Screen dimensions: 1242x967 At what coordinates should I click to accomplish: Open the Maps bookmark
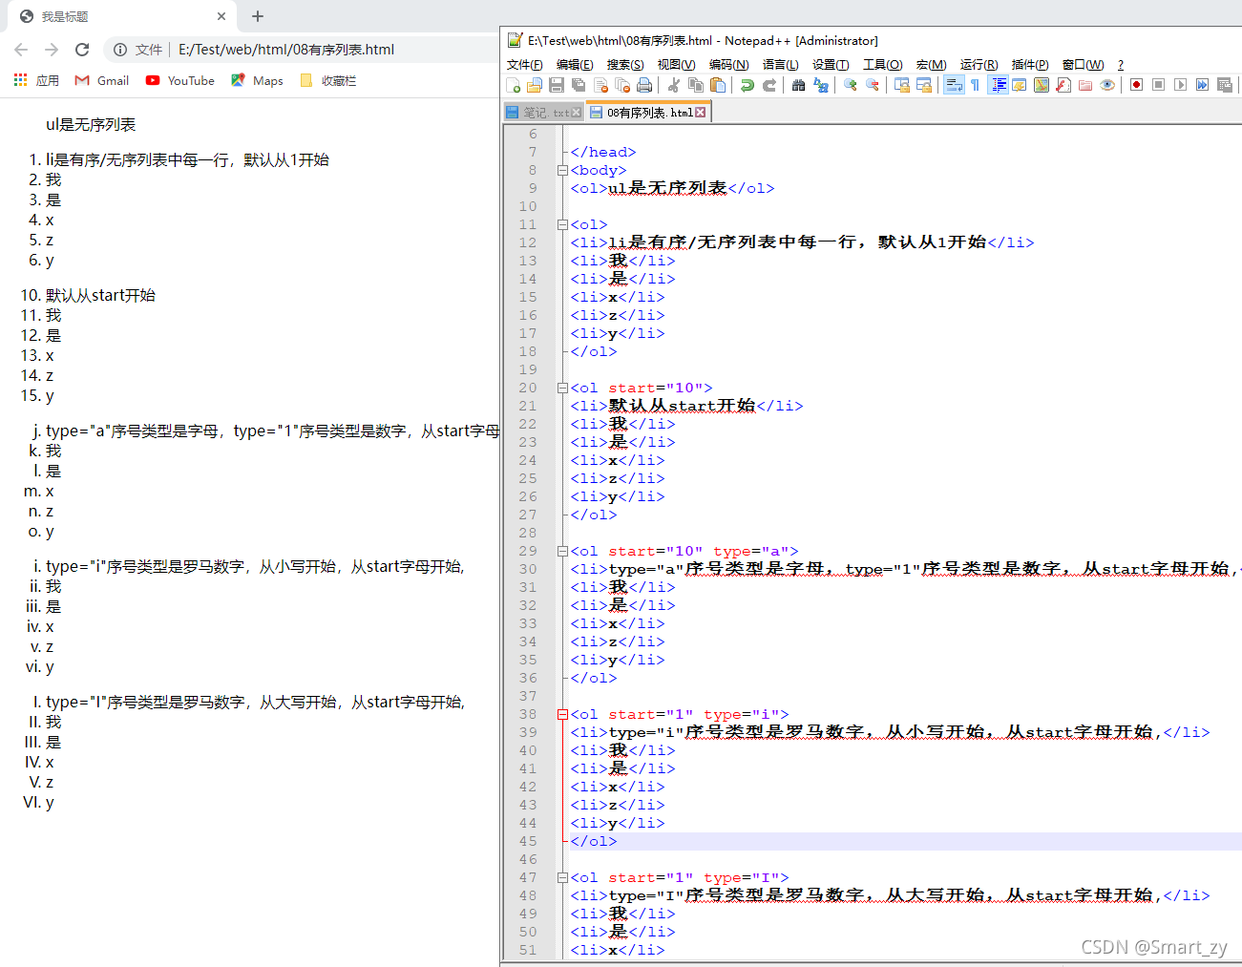click(257, 81)
